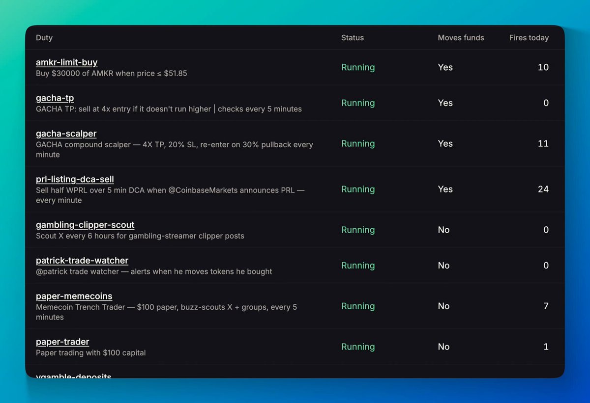This screenshot has width=590, height=403.
Task: Select the 'GACHA compound scalper' description text
Action: click(x=175, y=150)
